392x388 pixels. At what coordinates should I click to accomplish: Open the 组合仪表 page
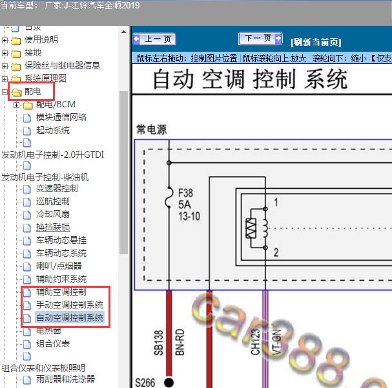point(53,343)
